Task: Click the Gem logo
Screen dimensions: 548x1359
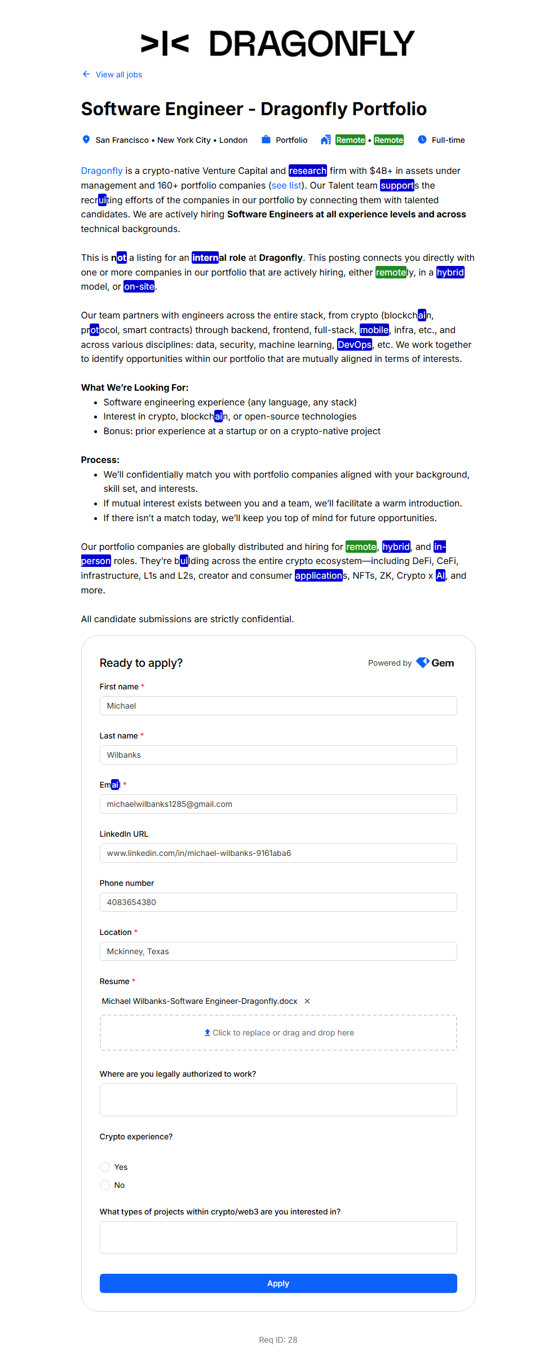Action: [435, 663]
